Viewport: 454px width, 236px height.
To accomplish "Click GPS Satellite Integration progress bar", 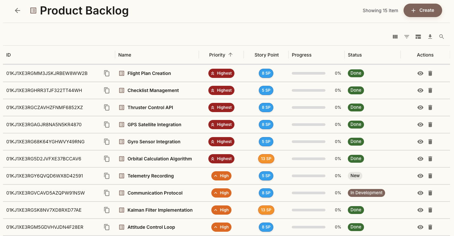I will [308, 125].
